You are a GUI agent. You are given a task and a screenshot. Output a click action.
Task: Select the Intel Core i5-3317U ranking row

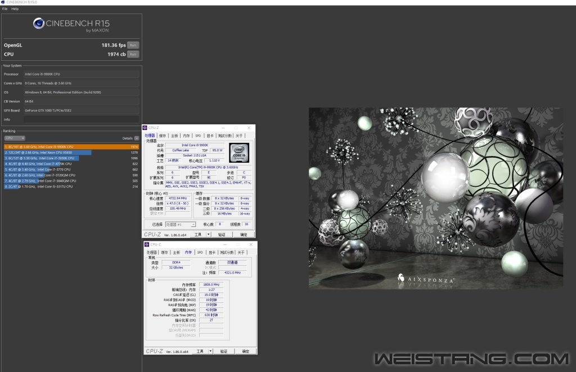(71, 187)
